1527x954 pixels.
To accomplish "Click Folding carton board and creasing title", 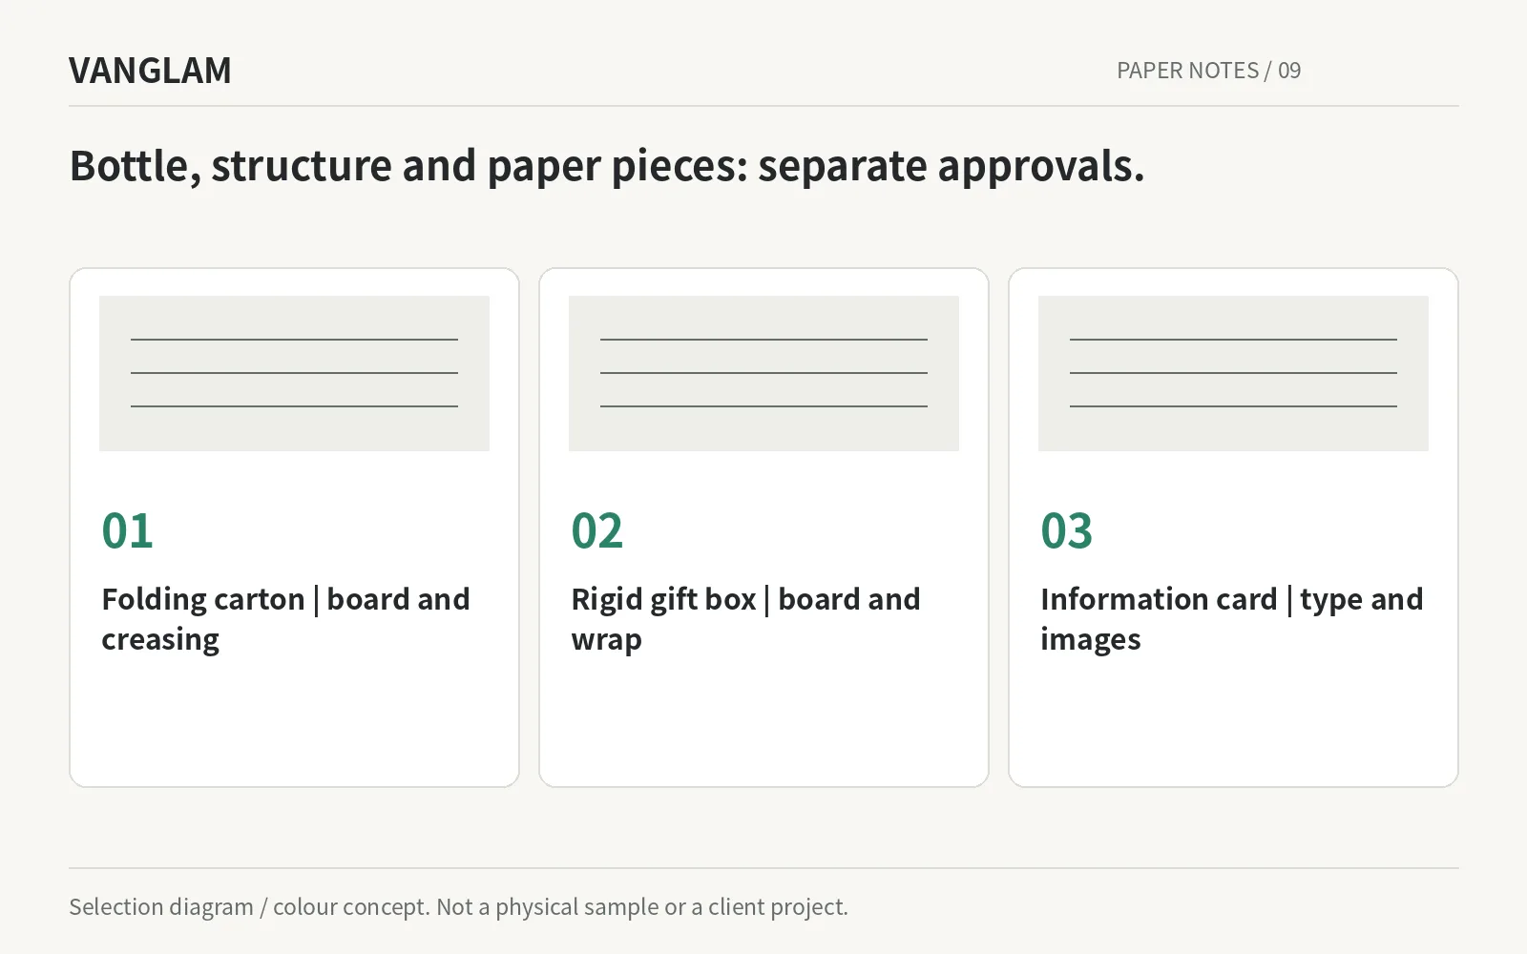I will (285, 619).
